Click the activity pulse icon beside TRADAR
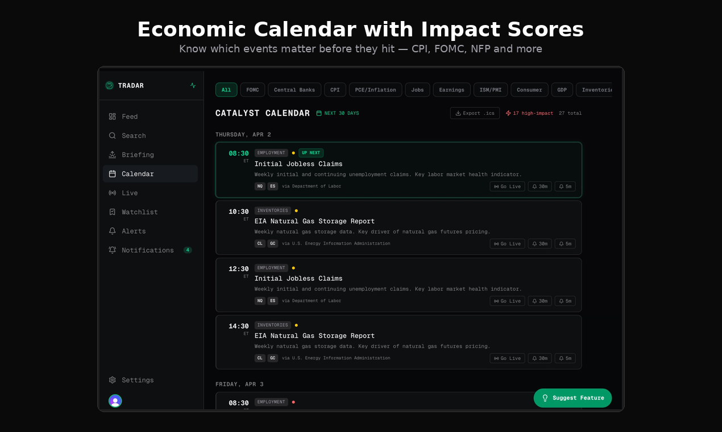Image resolution: width=722 pixels, height=432 pixels. 193,85
